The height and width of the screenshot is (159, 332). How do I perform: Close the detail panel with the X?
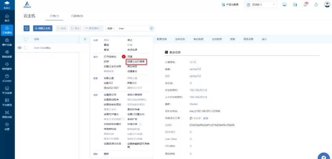coord(85,39)
